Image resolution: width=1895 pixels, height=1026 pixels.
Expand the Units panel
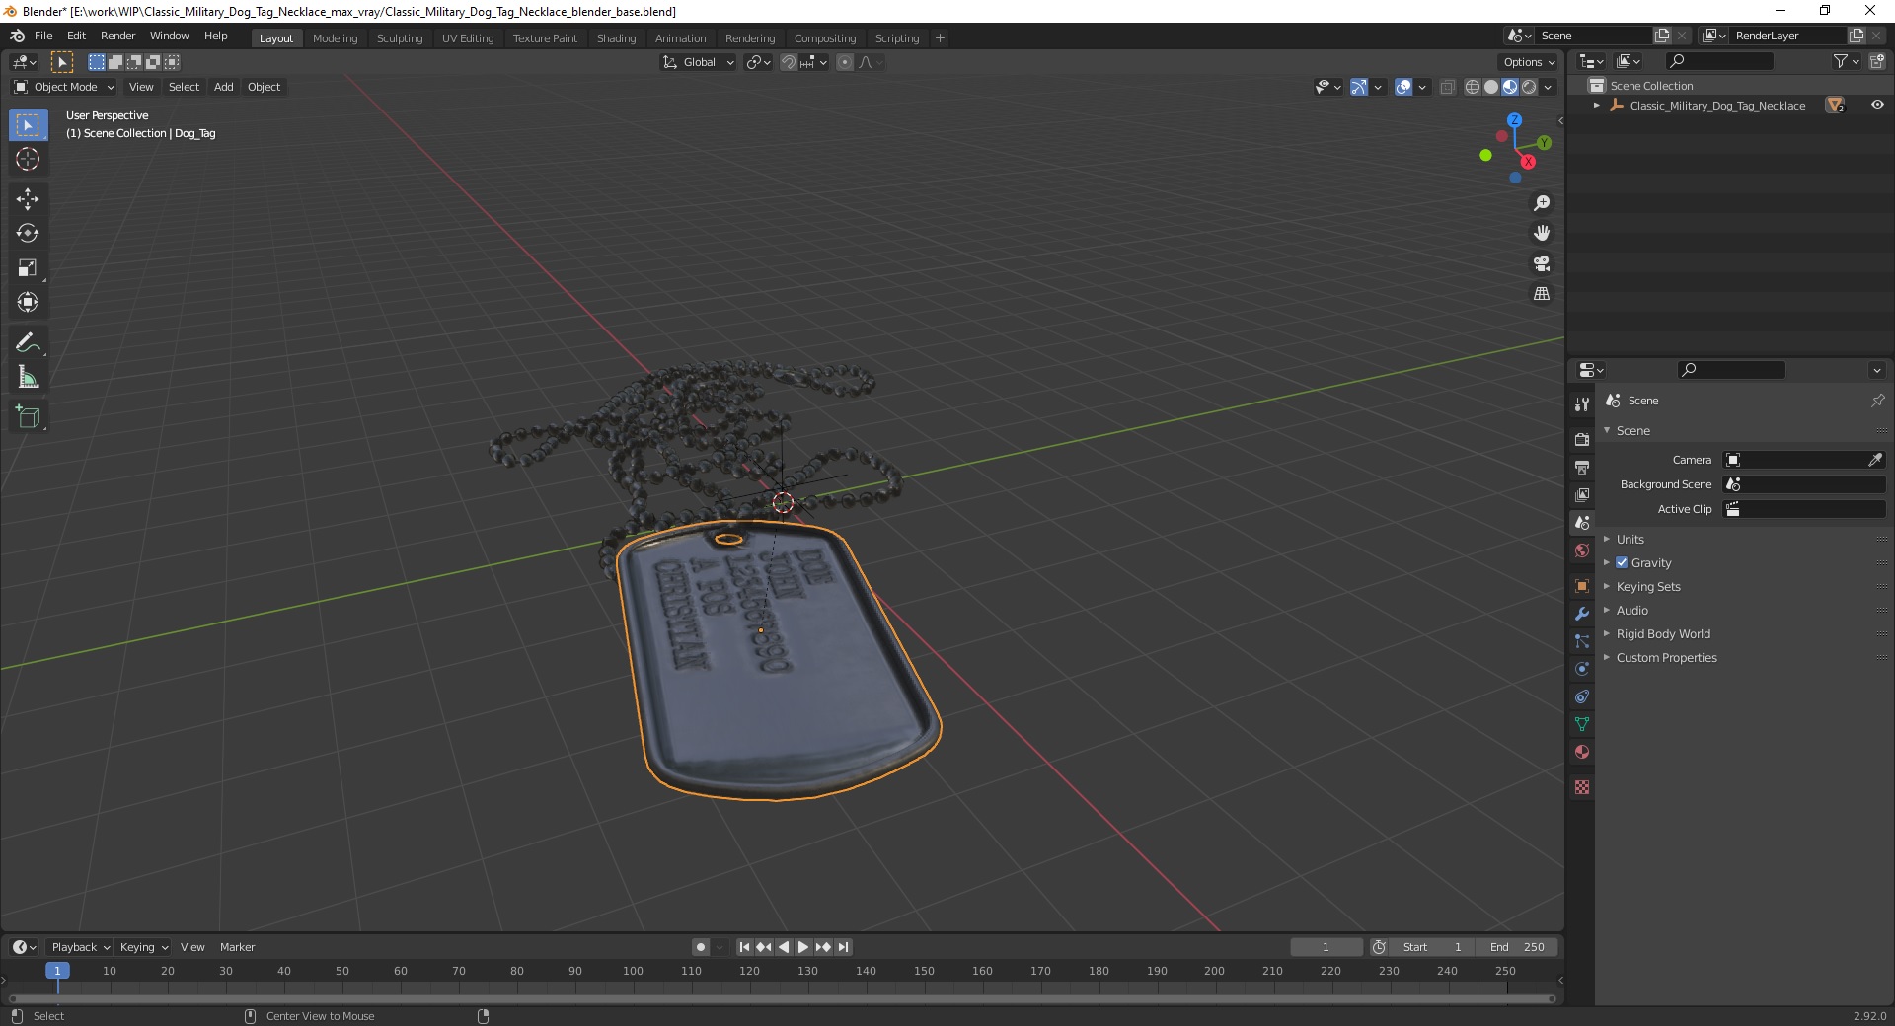coord(1630,539)
